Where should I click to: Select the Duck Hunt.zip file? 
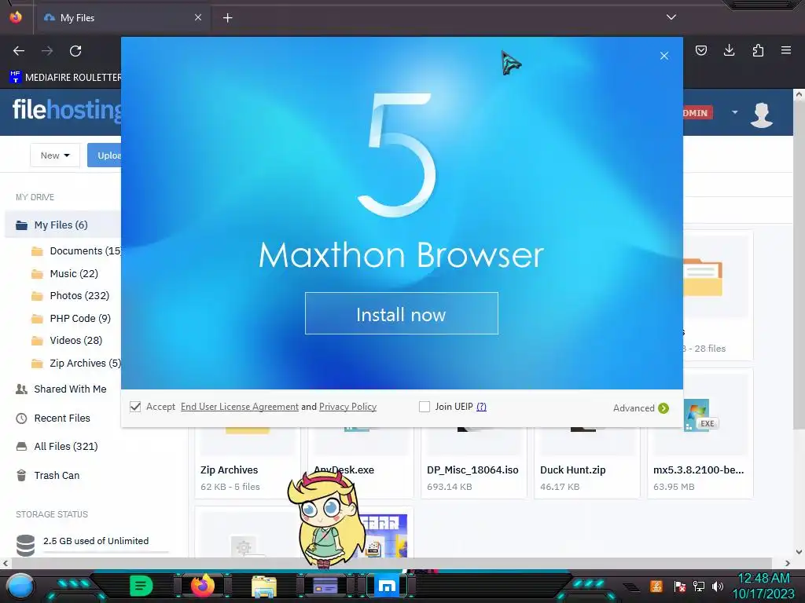(x=586, y=462)
